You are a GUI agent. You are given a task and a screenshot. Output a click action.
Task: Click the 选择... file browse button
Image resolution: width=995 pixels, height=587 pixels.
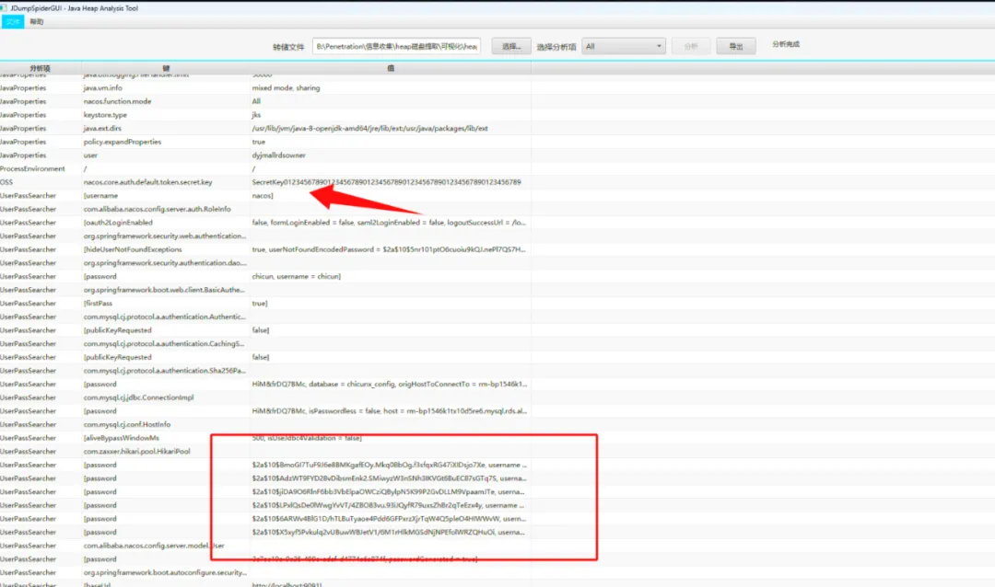[510, 46]
